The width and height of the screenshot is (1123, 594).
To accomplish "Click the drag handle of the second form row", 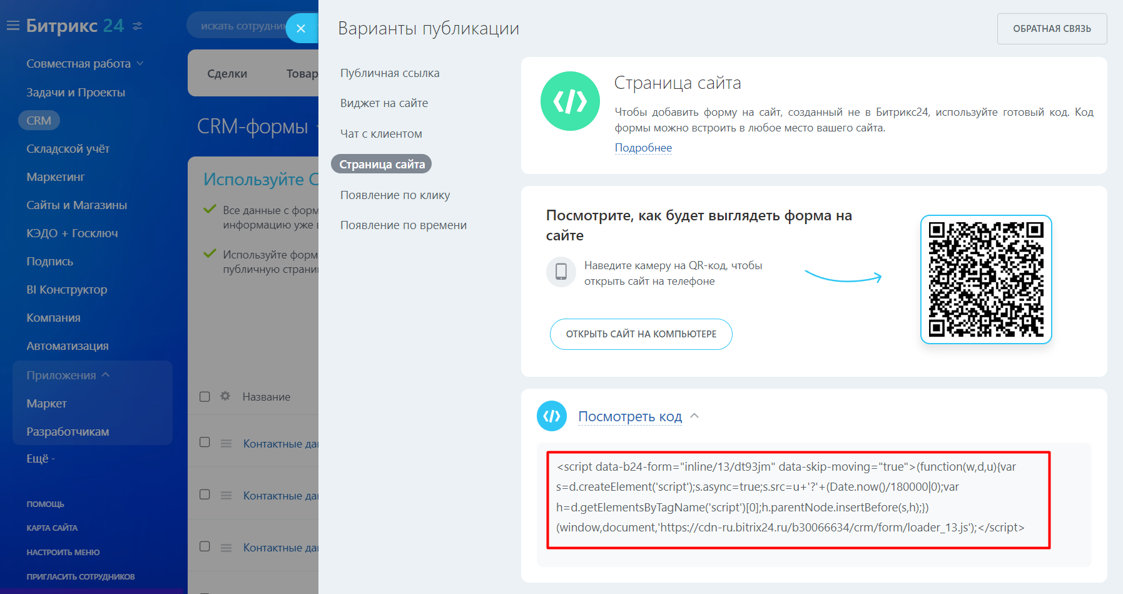I will (226, 495).
